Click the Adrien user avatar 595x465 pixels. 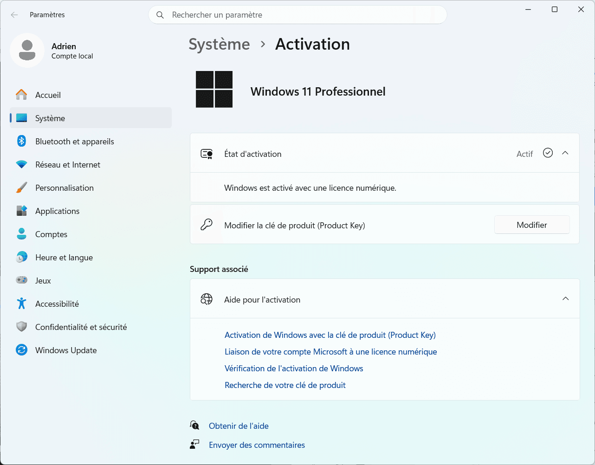(x=27, y=50)
